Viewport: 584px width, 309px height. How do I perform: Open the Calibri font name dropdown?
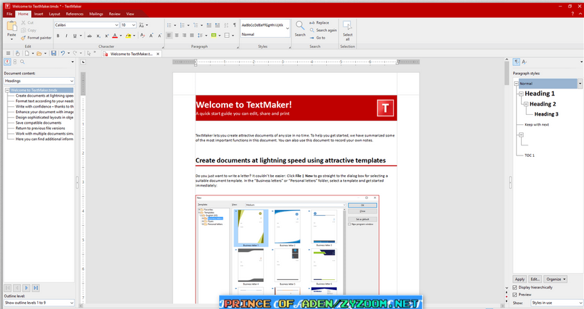116,25
